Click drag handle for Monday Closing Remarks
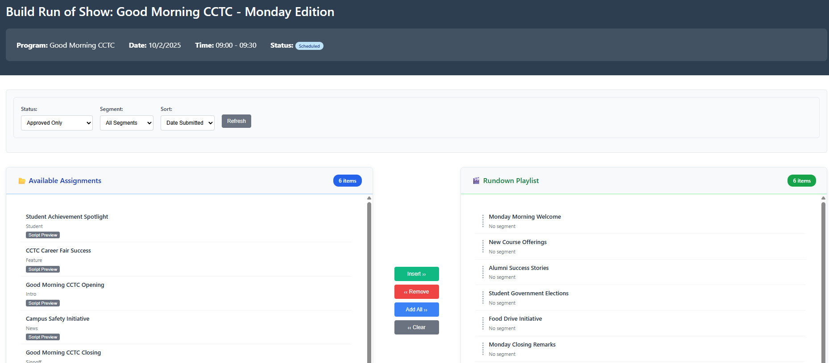This screenshot has height=363, width=829. (483, 349)
